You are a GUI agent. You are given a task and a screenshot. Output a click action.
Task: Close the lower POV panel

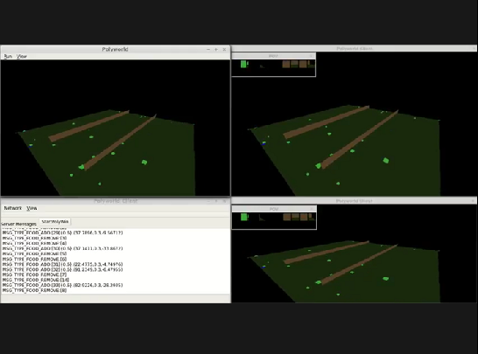pyautogui.click(x=312, y=209)
